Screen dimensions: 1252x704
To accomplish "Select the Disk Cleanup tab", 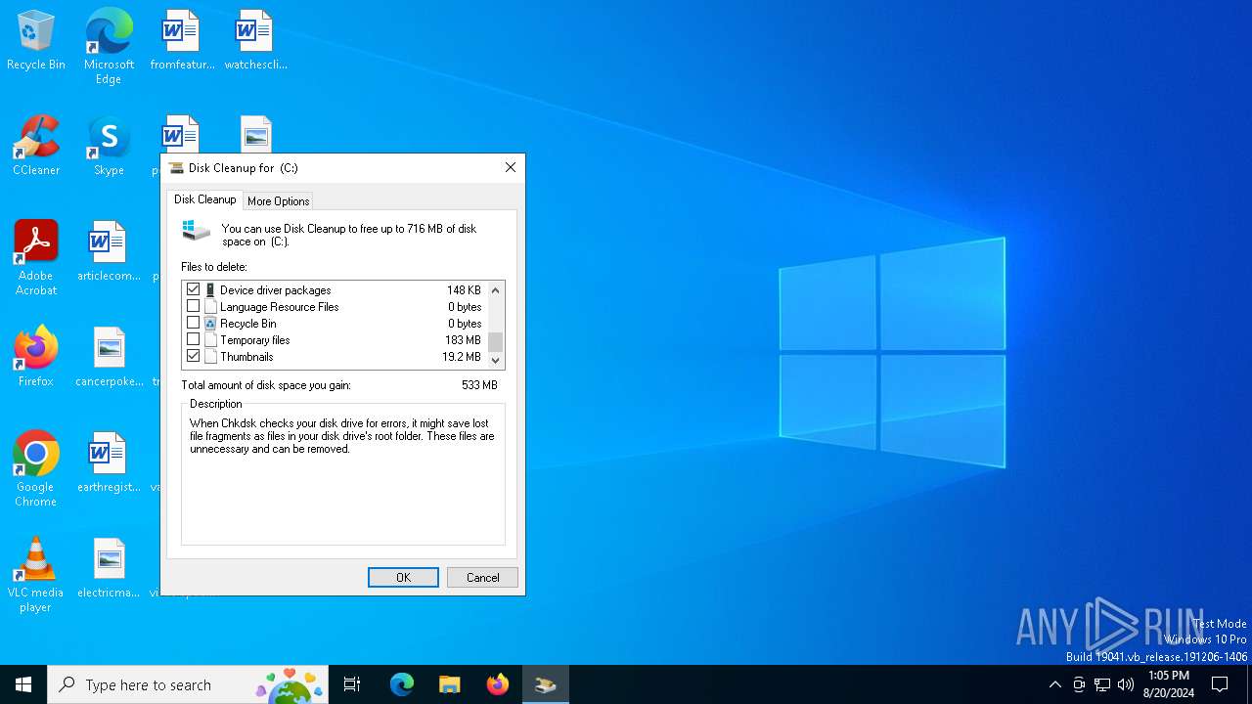I will (204, 199).
